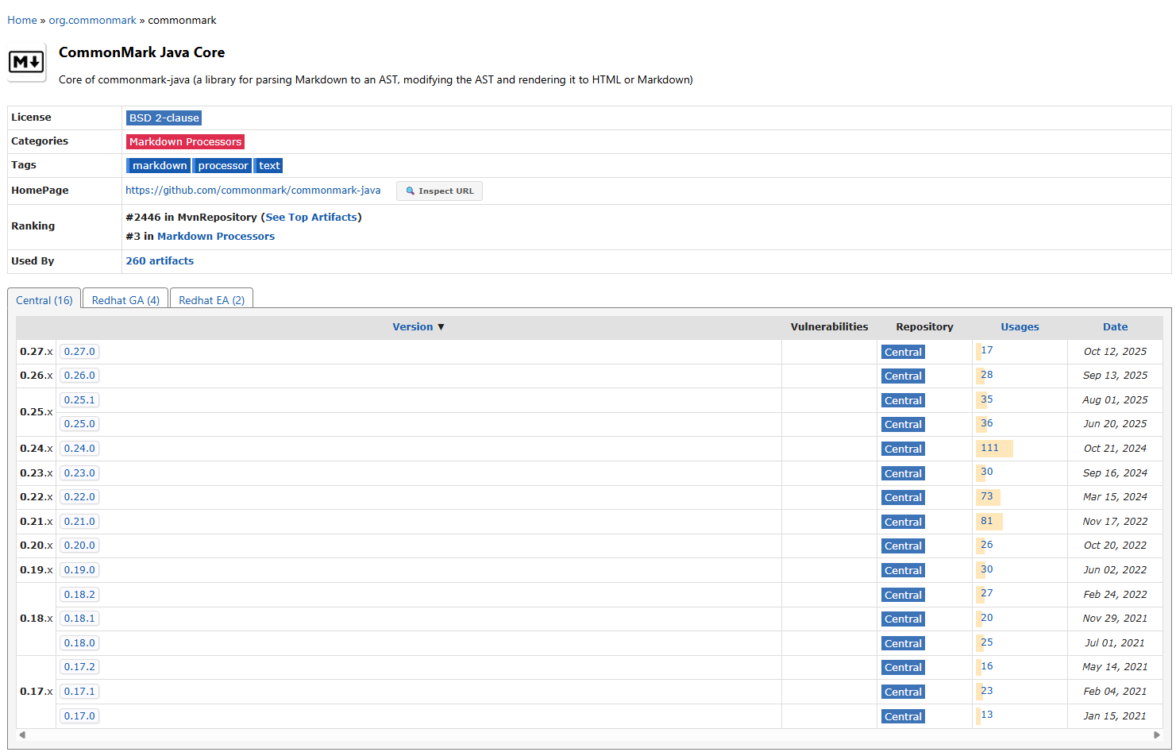This screenshot has width=1176, height=752.
Task: Open version 0.25.0
Action: [x=79, y=424]
